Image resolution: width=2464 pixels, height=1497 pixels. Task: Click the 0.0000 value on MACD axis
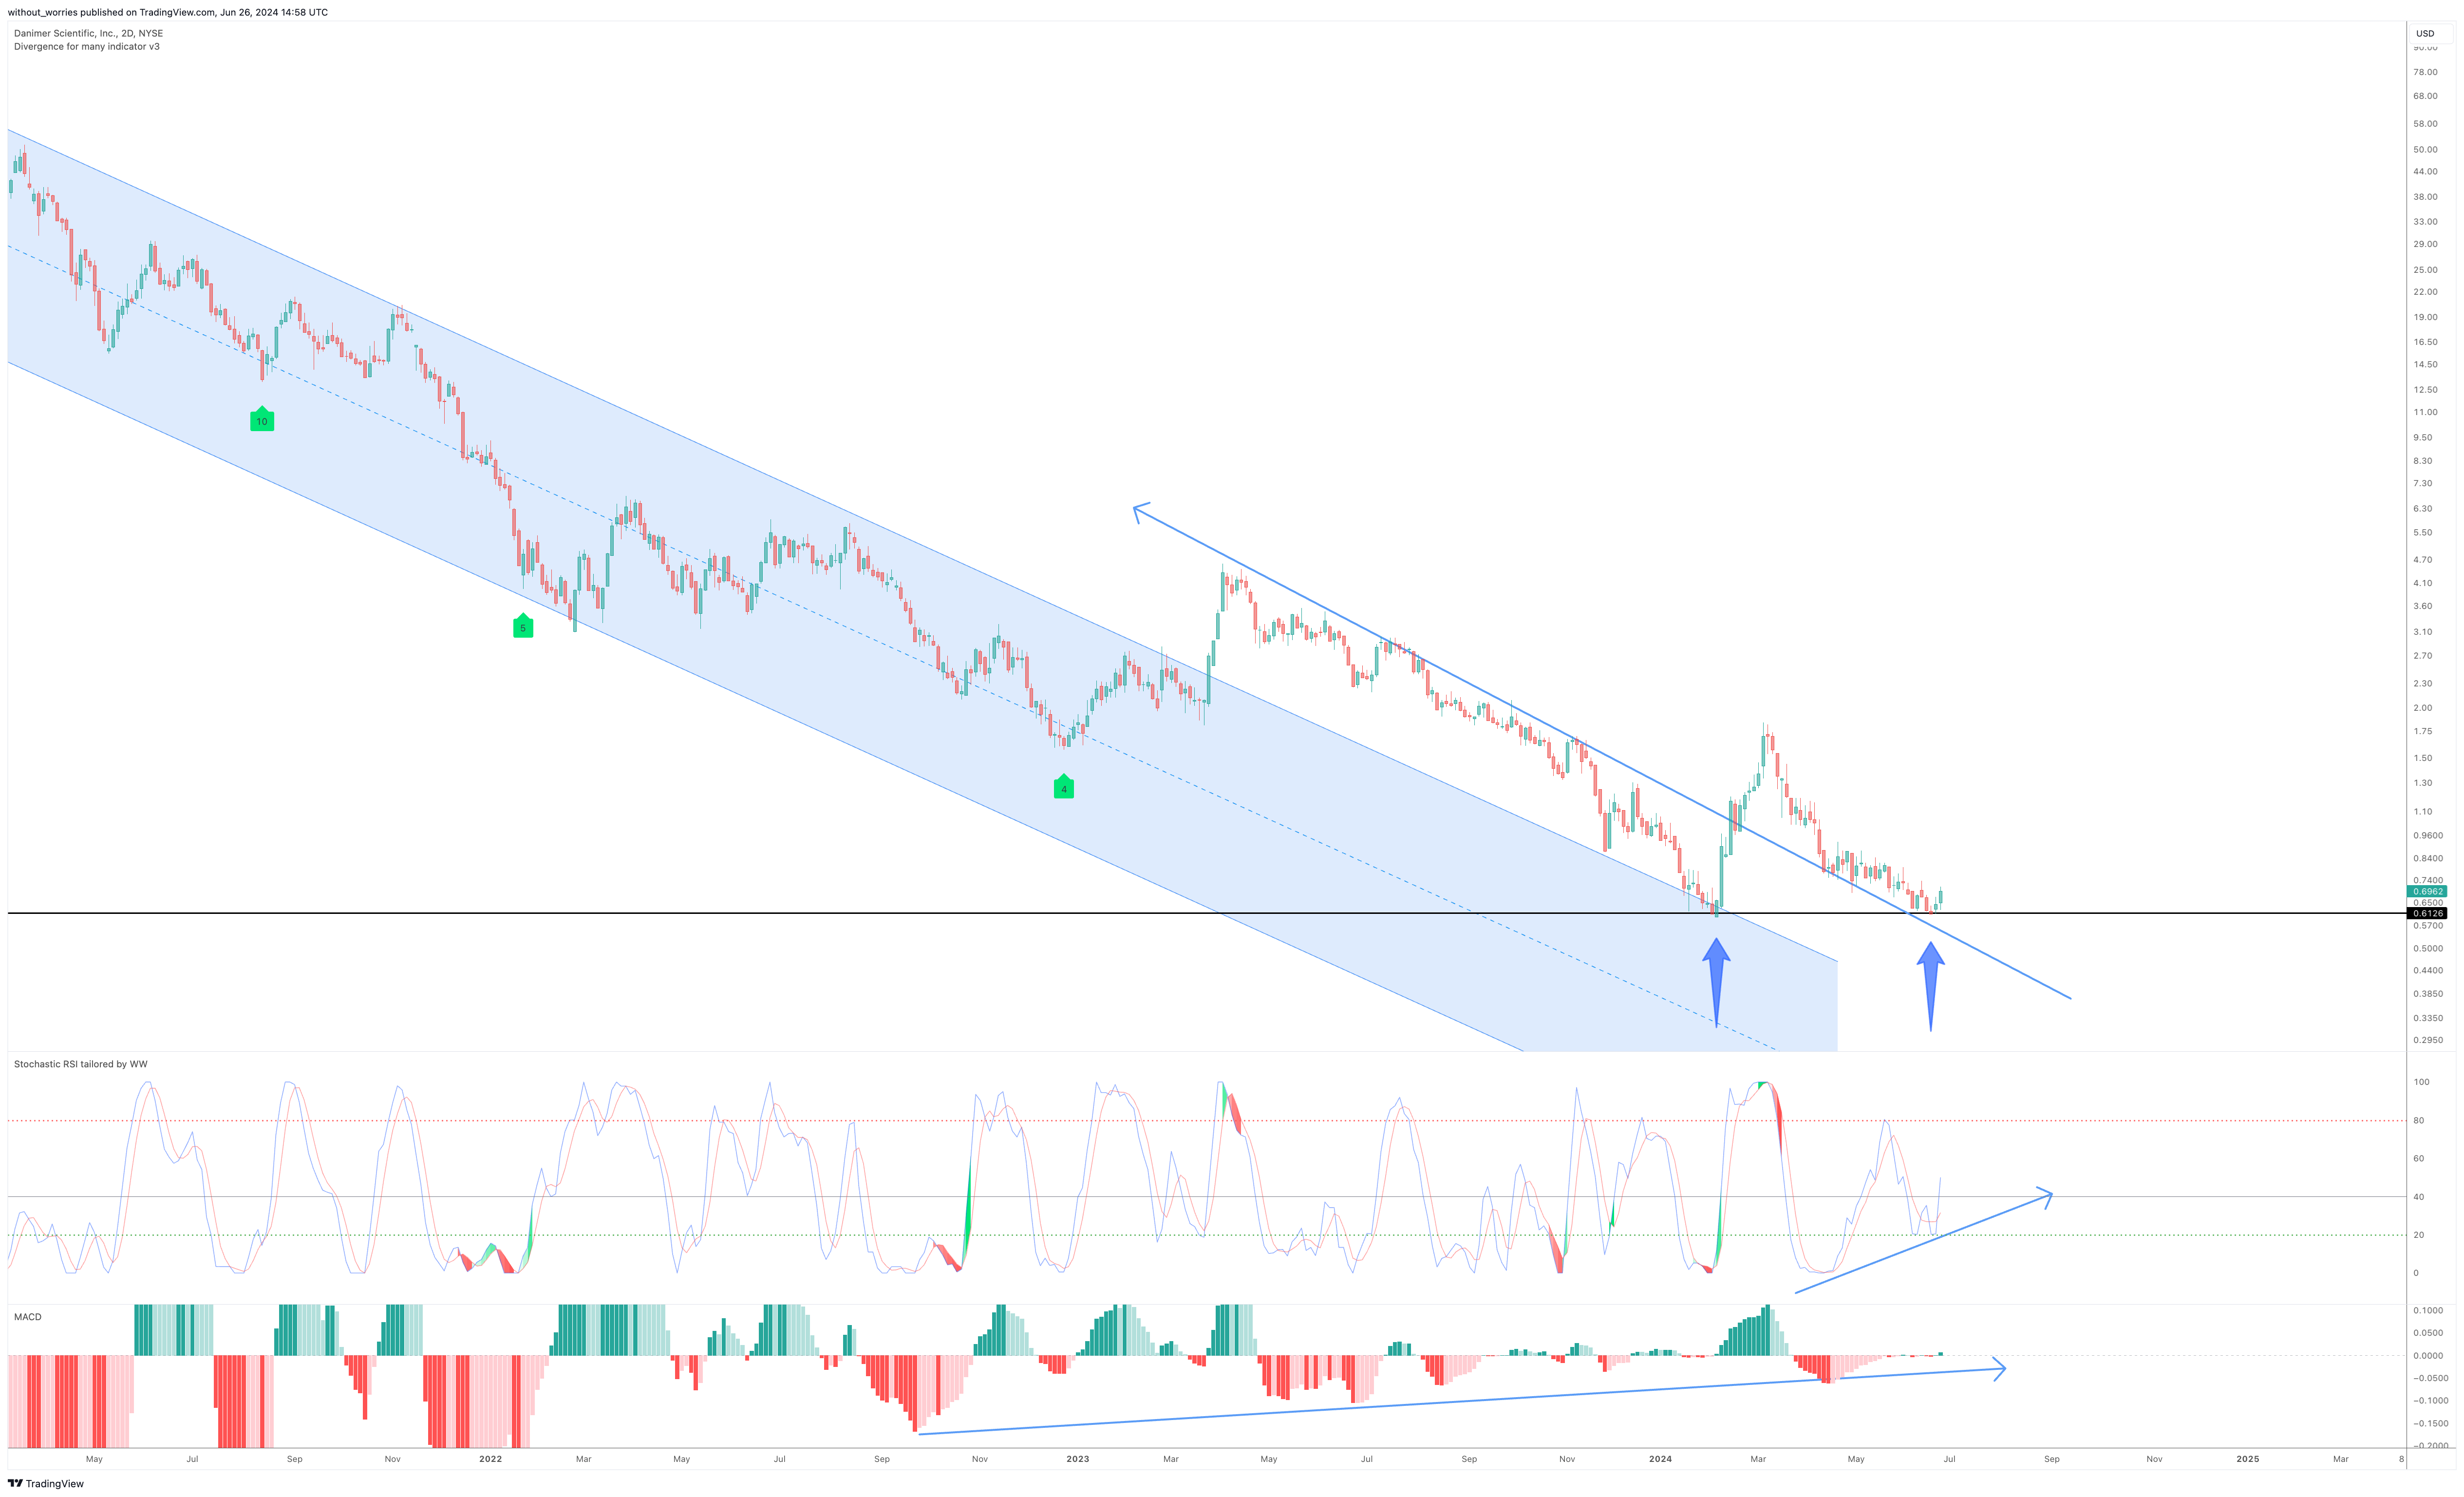[2427, 1356]
